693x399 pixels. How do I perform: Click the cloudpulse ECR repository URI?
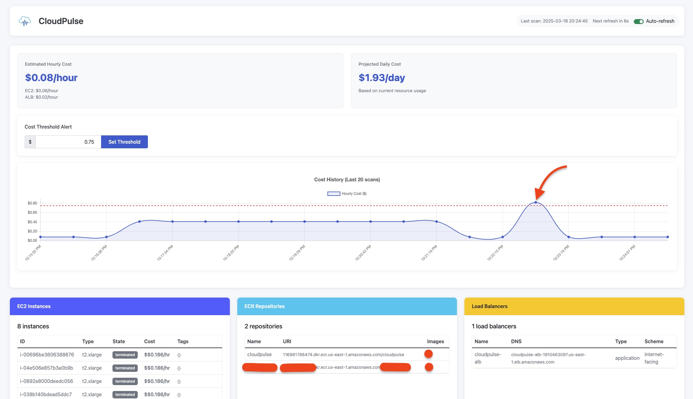[x=343, y=355]
